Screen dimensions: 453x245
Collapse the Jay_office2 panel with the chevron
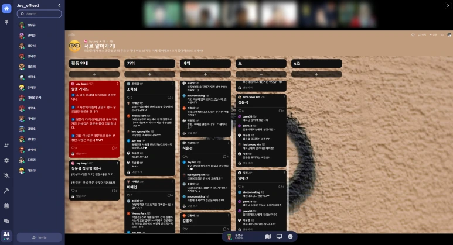[x=59, y=5]
